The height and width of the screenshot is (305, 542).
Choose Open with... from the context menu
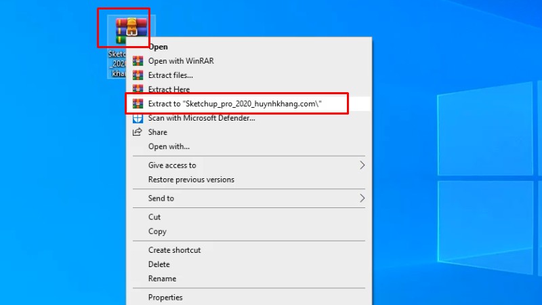[169, 146]
